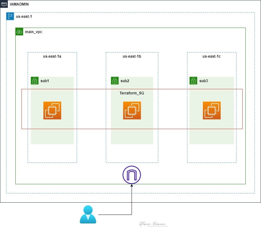This screenshot has width=261, height=244.
Task: Click the Terraform_SG label
Action: pyautogui.click(x=132, y=93)
